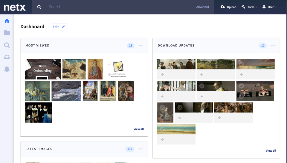Download the racing cars image via arrow
This screenshot has width=287, height=163.
click(242, 96)
